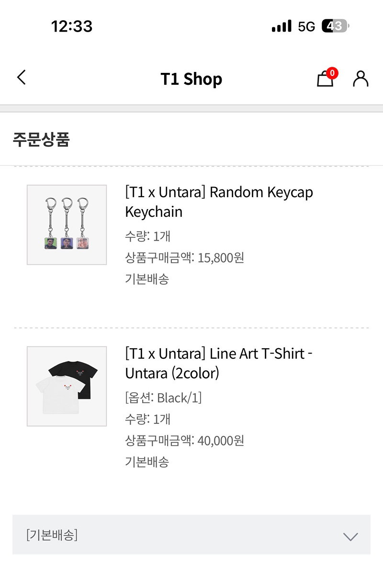Image resolution: width=383 pixels, height=574 pixels.
Task: Open Line Art T-Shirt product thumbnail
Action: (67, 386)
